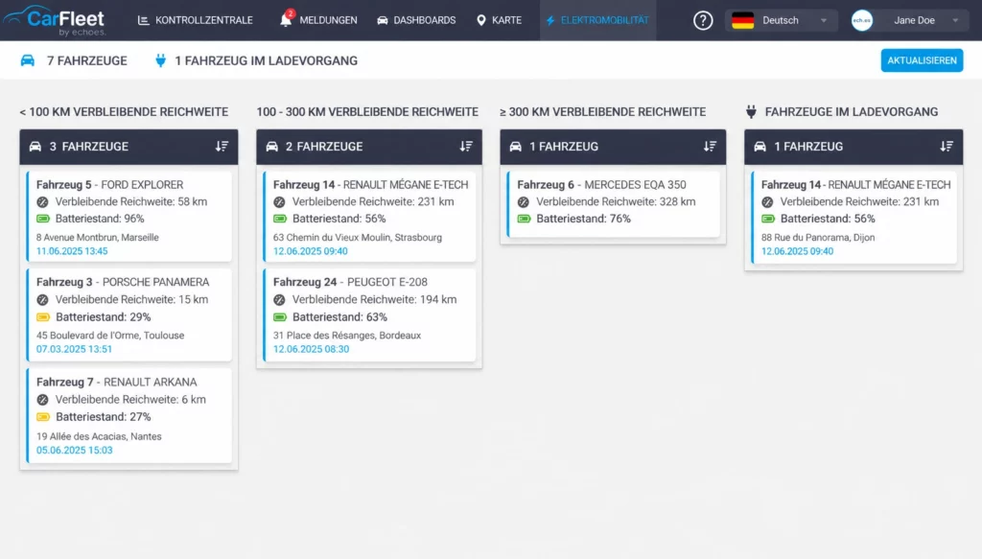The image size is (982, 559).
Task: Open Meldungen notifications
Action: (318, 20)
